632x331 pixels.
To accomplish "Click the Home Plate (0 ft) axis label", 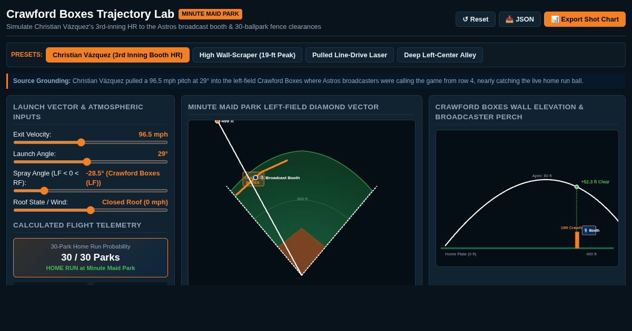I will point(461,254).
